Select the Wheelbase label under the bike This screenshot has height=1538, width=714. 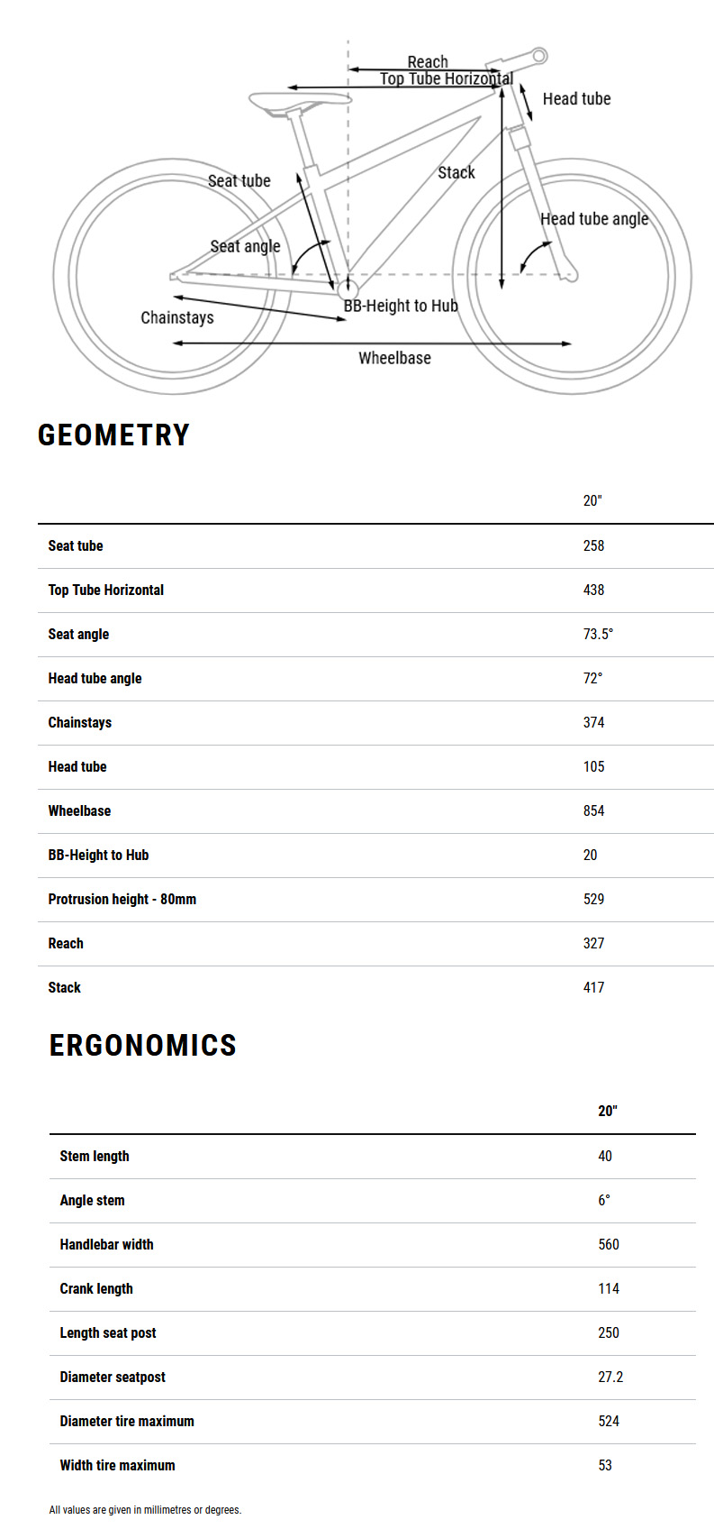click(x=394, y=358)
